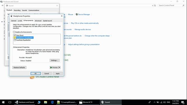This screenshot has width=187, height=105.
Task: Open Task View on the taskbar
Action: point(10,102)
